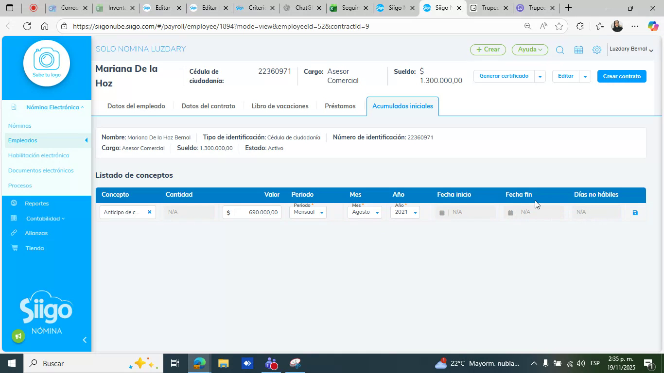This screenshot has height=373, width=664.
Task: Open the Documentos electrónicos sidebar link
Action: pyautogui.click(x=41, y=170)
